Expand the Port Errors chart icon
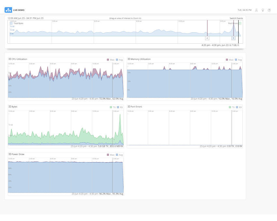The height and width of the screenshot is (221, 277). [x=128, y=107]
